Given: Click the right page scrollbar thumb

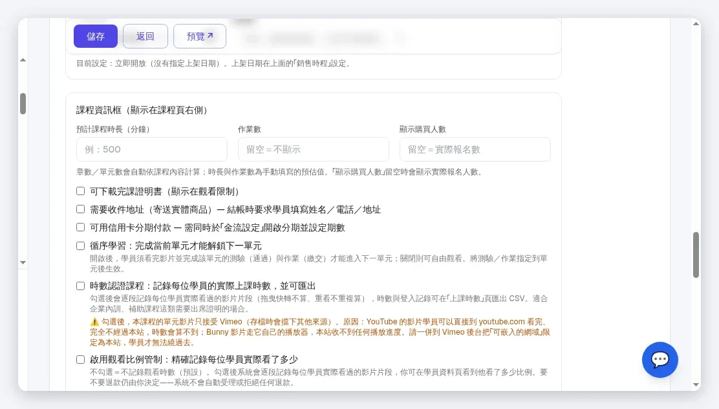Looking at the screenshot, I should point(696,255).
